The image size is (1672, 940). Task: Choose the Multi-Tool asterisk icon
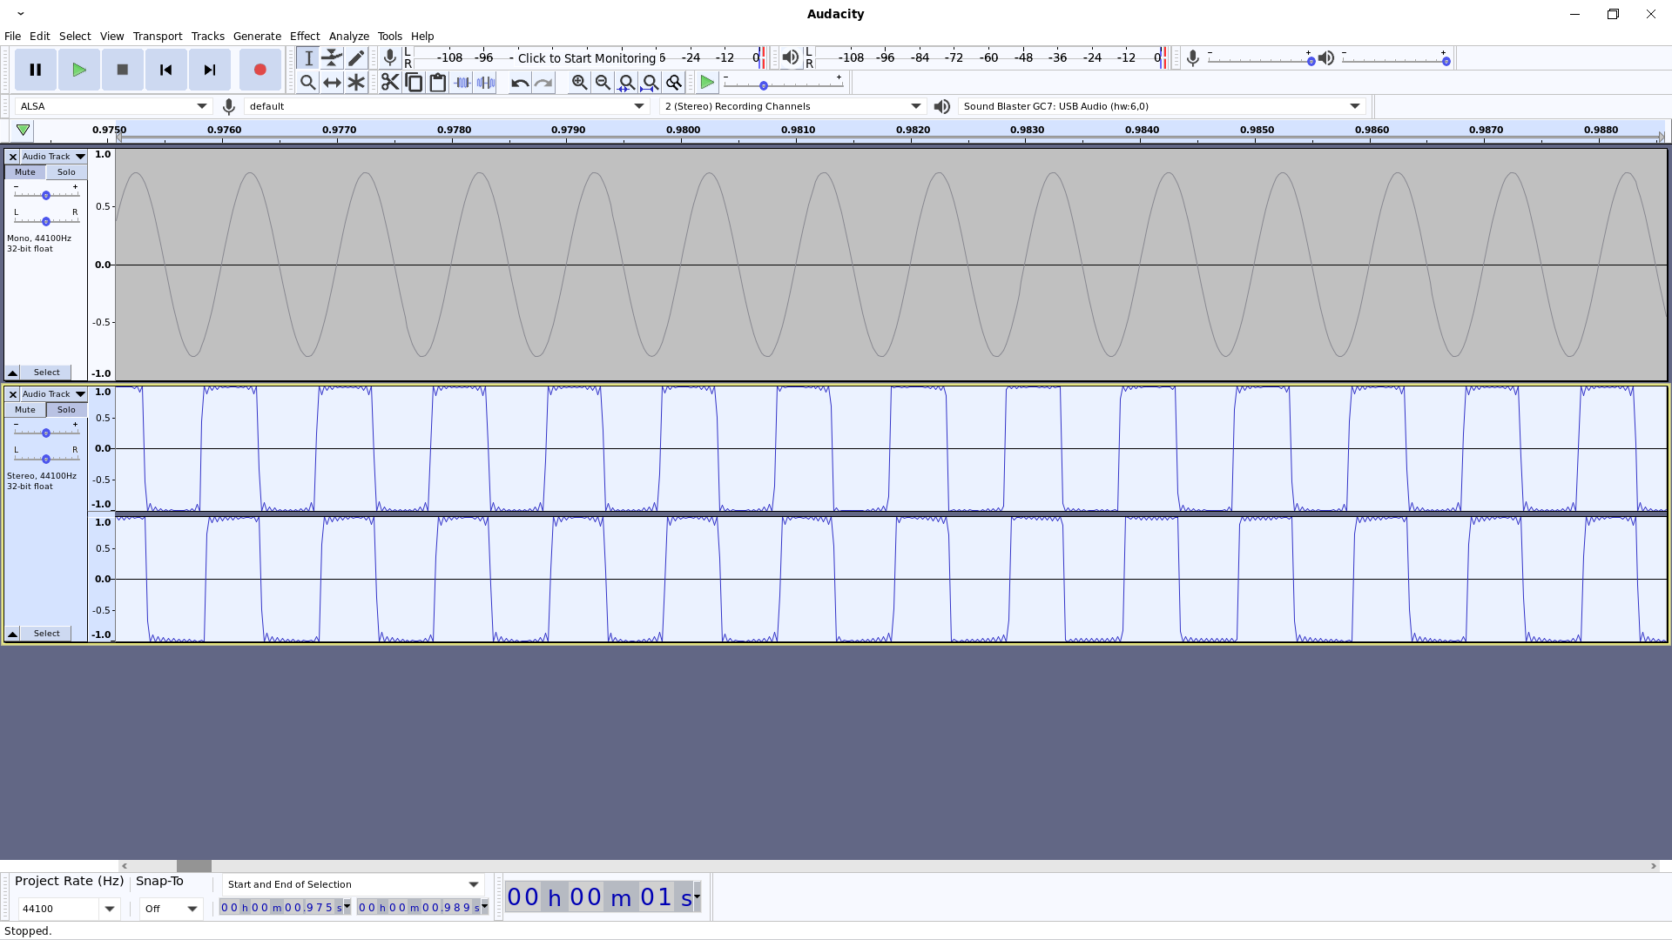click(356, 83)
